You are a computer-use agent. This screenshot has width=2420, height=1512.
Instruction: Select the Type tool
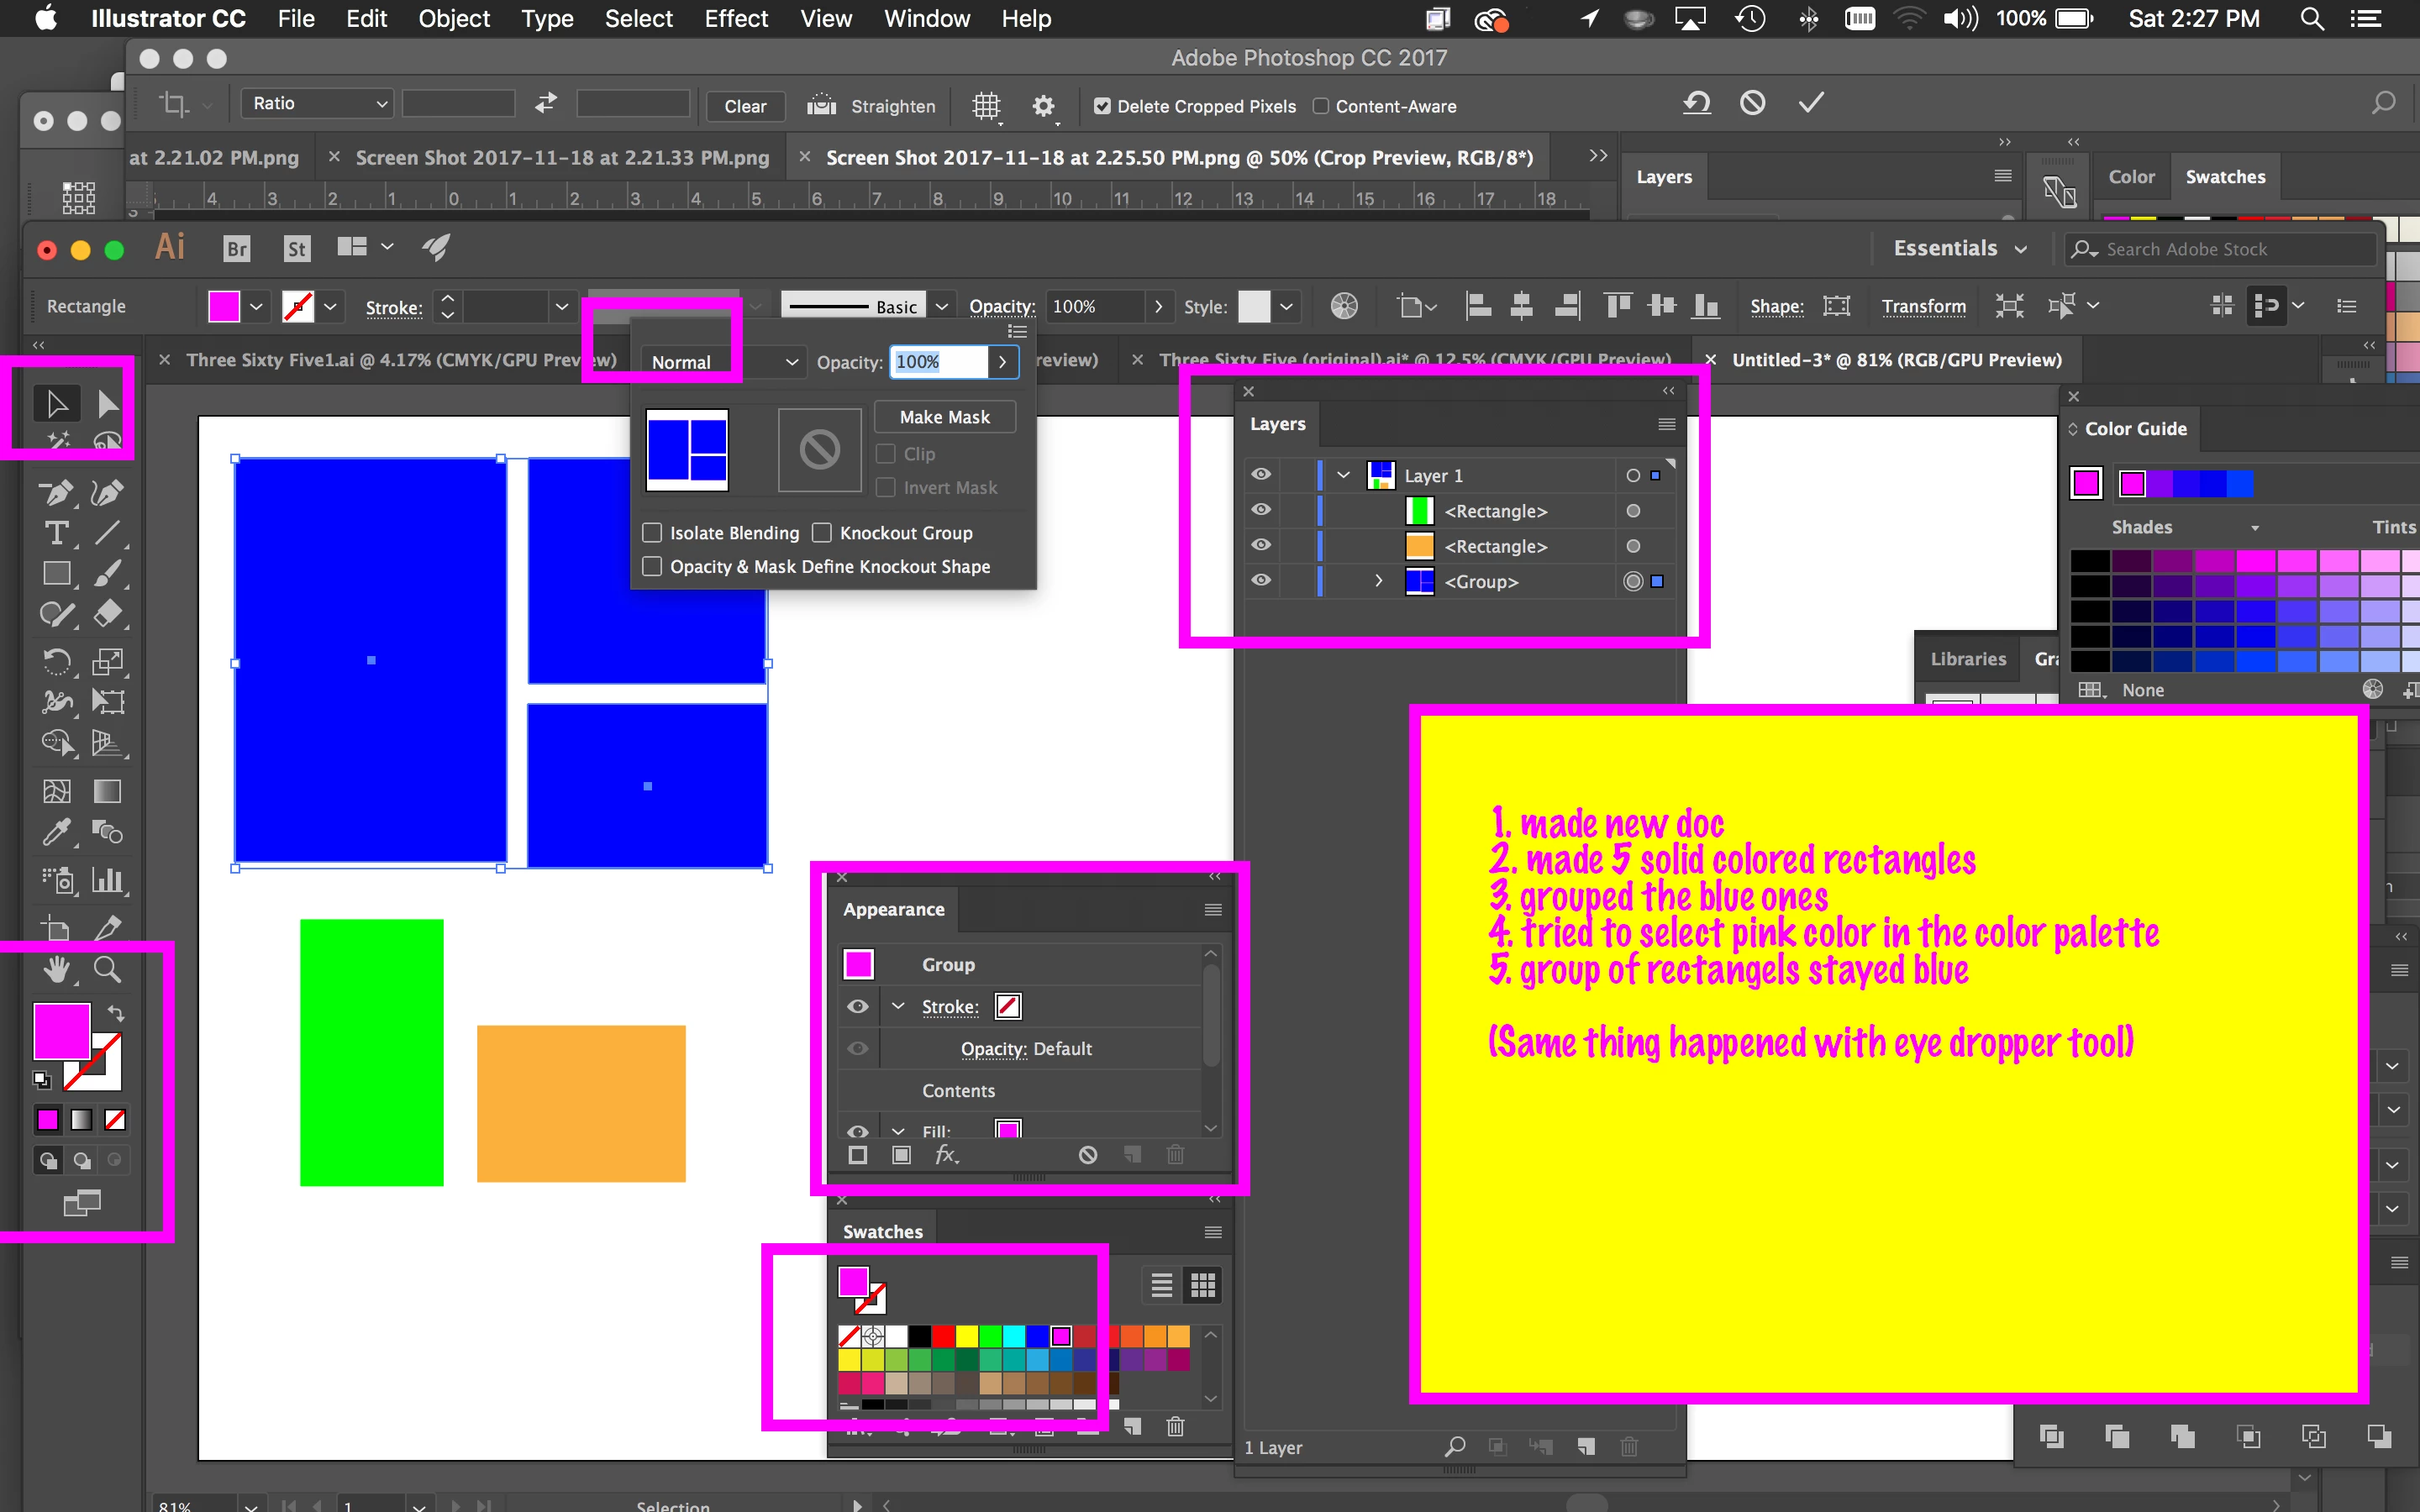pos(56,533)
